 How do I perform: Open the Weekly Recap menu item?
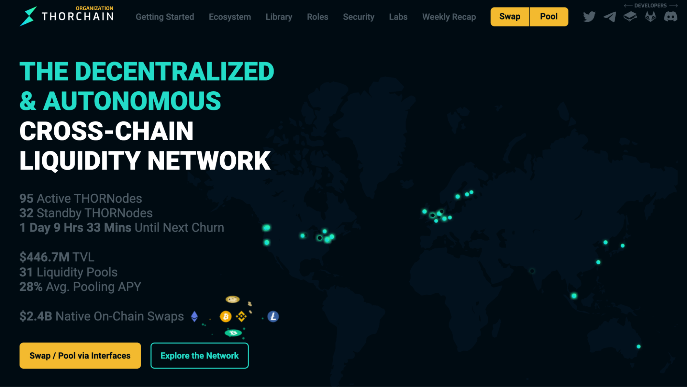pyautogui.click(x=449, y=17)
